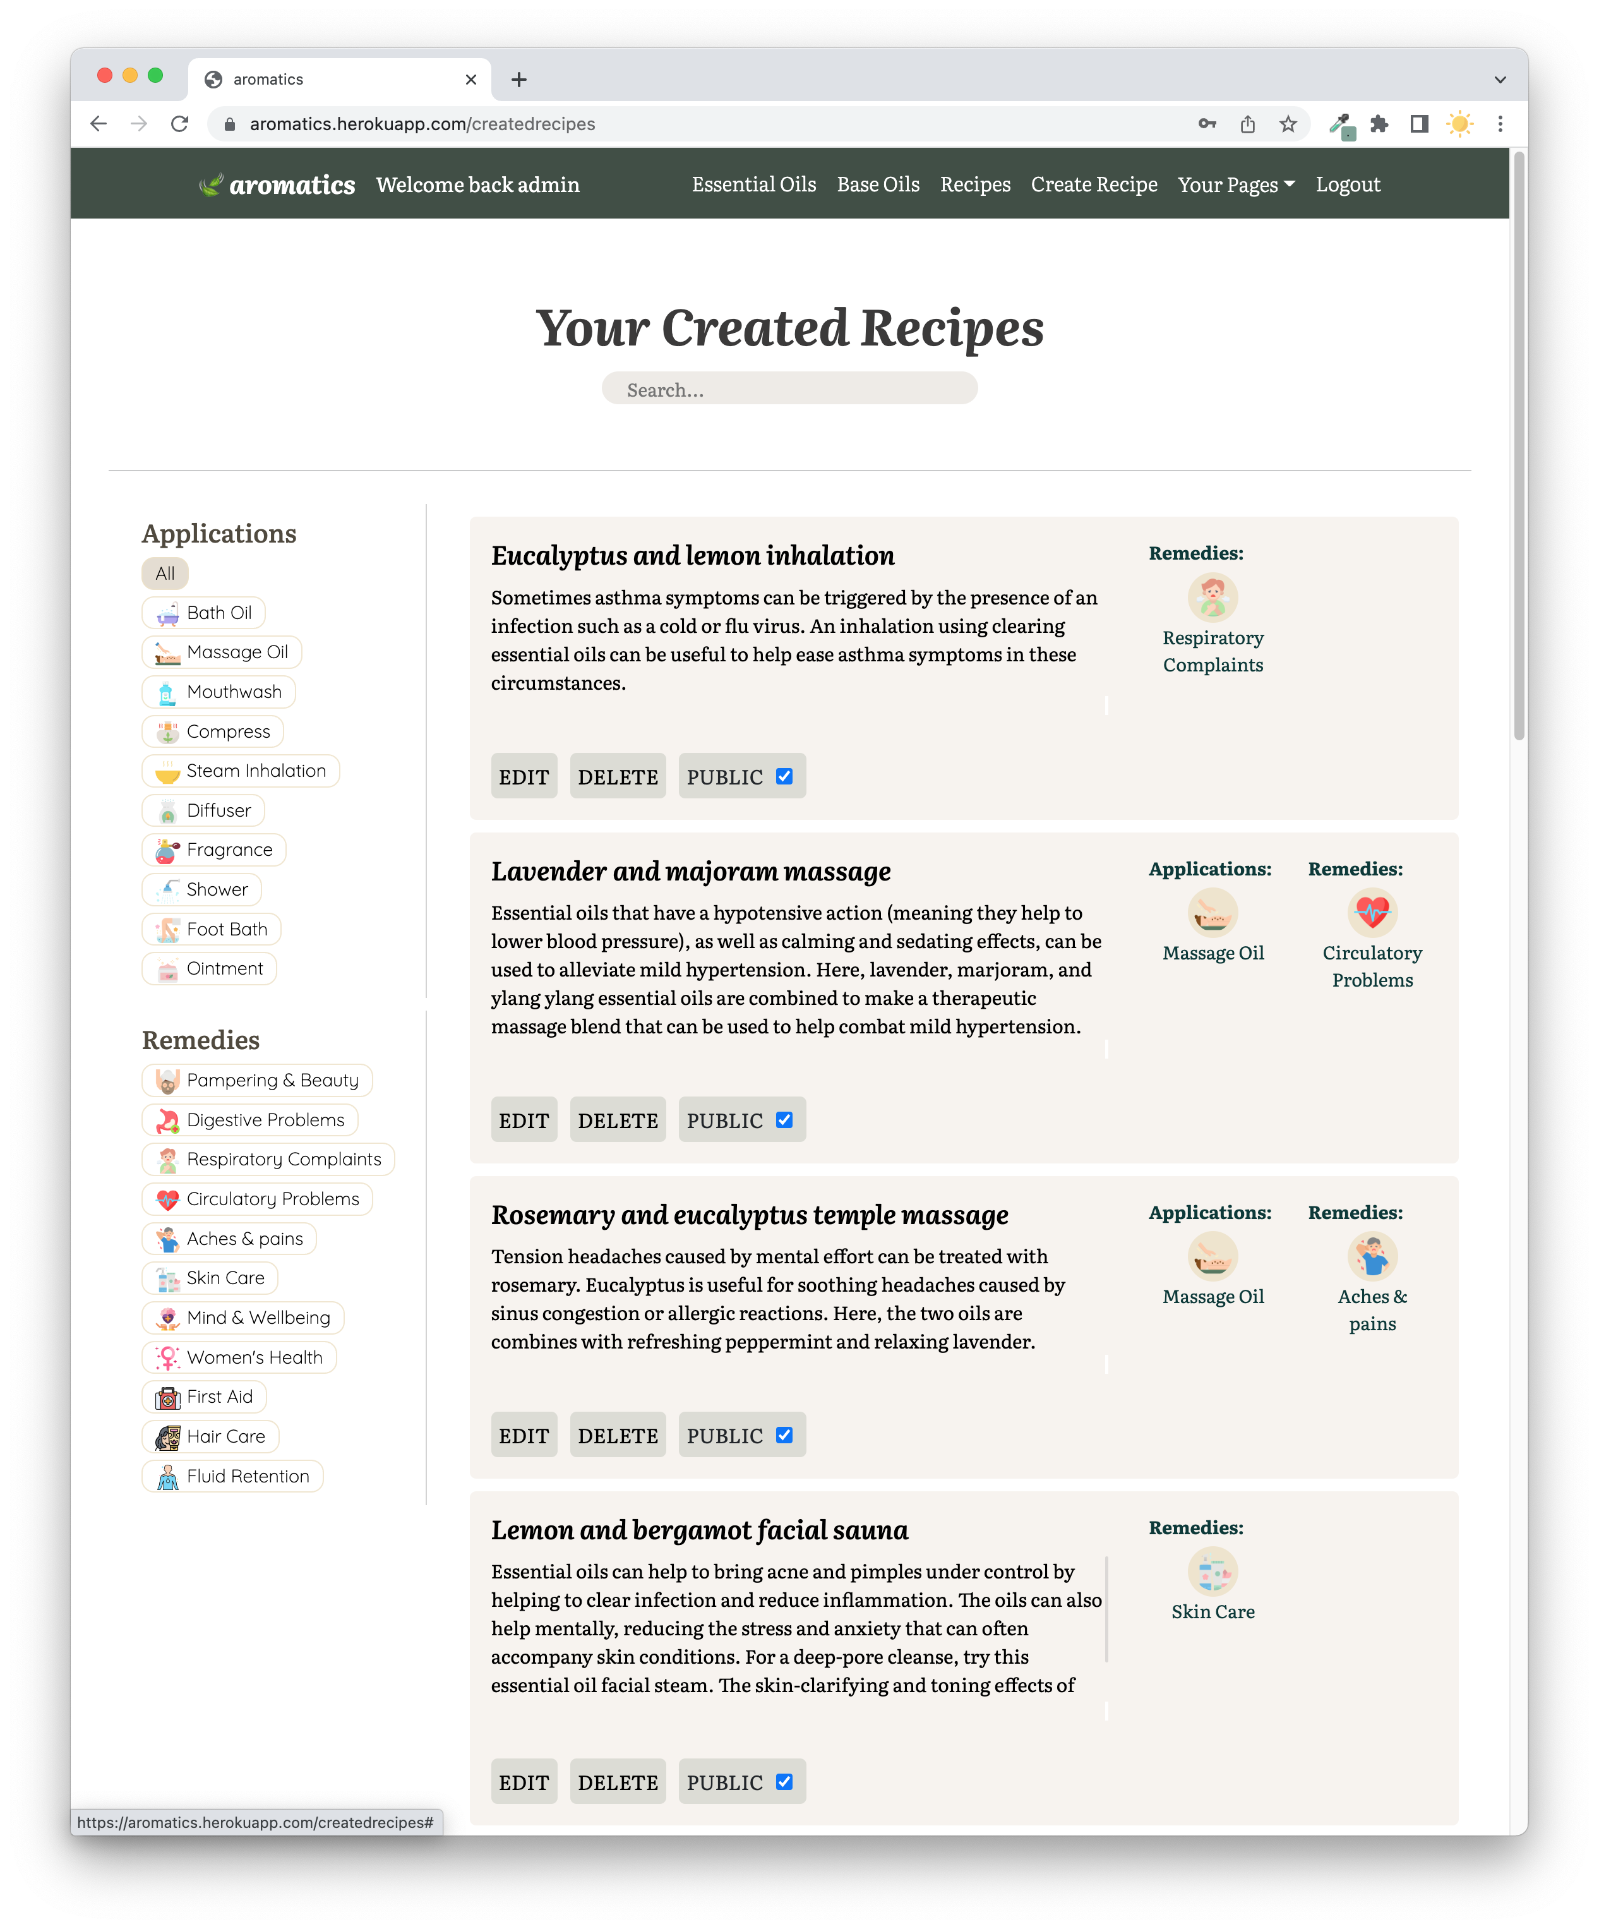The height and width of the screenshot is (1929, 1599).
Task: Toggle PUBLIC checkbox for Lavender majoram massage
Action: pyautogui.click(x=784, y=1120)
